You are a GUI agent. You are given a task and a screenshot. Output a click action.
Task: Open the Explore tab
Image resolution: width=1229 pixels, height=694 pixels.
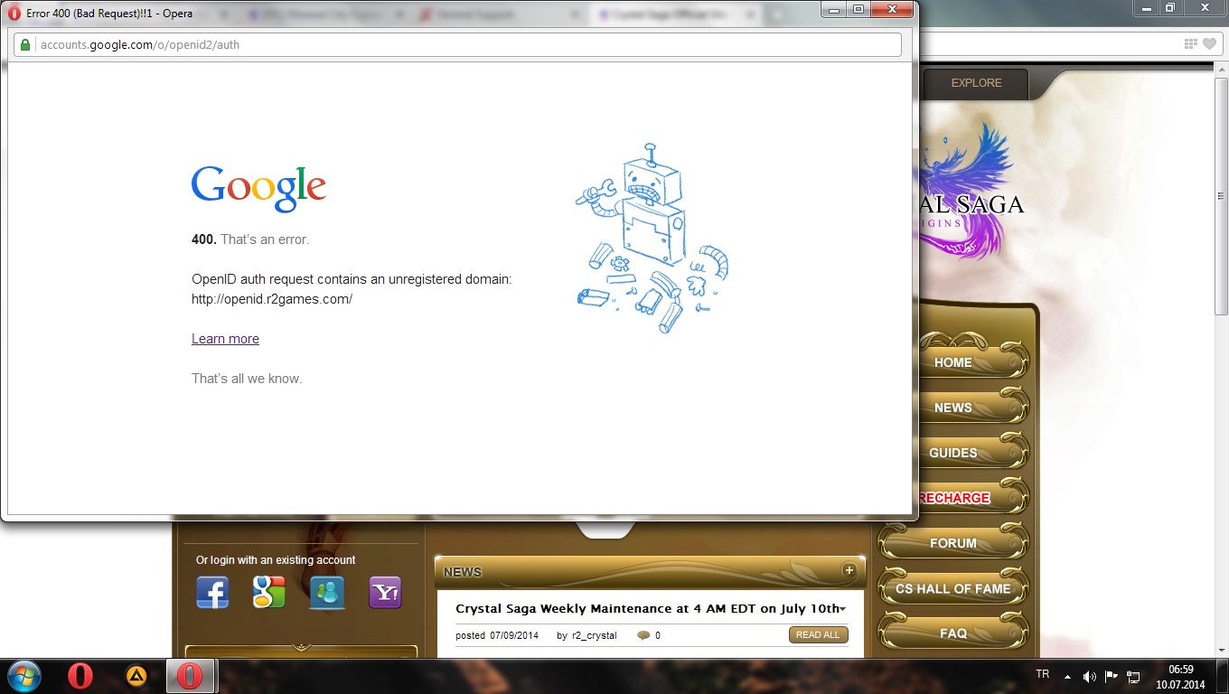[x=976, y=83]
